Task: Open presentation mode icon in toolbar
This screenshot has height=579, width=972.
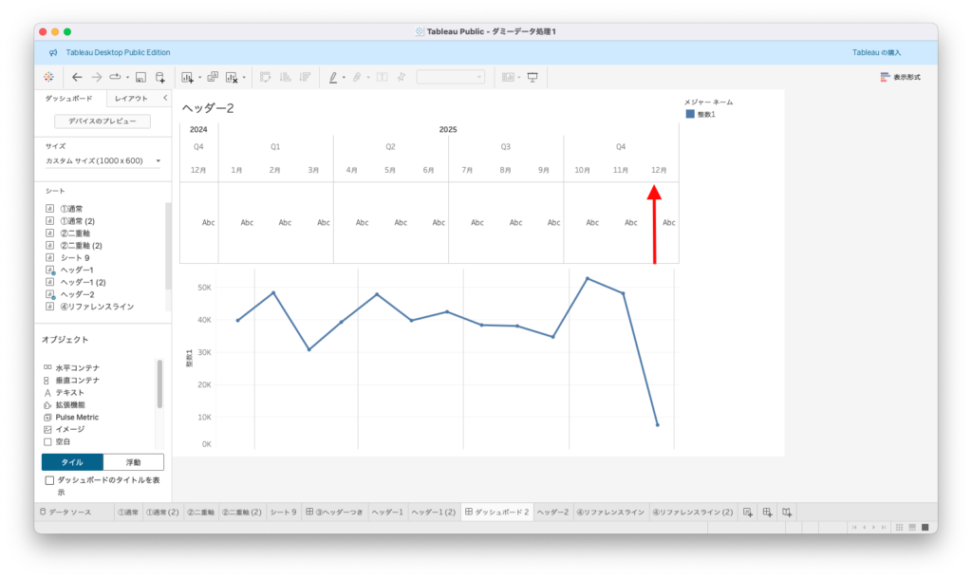Action: click(533, 77)
